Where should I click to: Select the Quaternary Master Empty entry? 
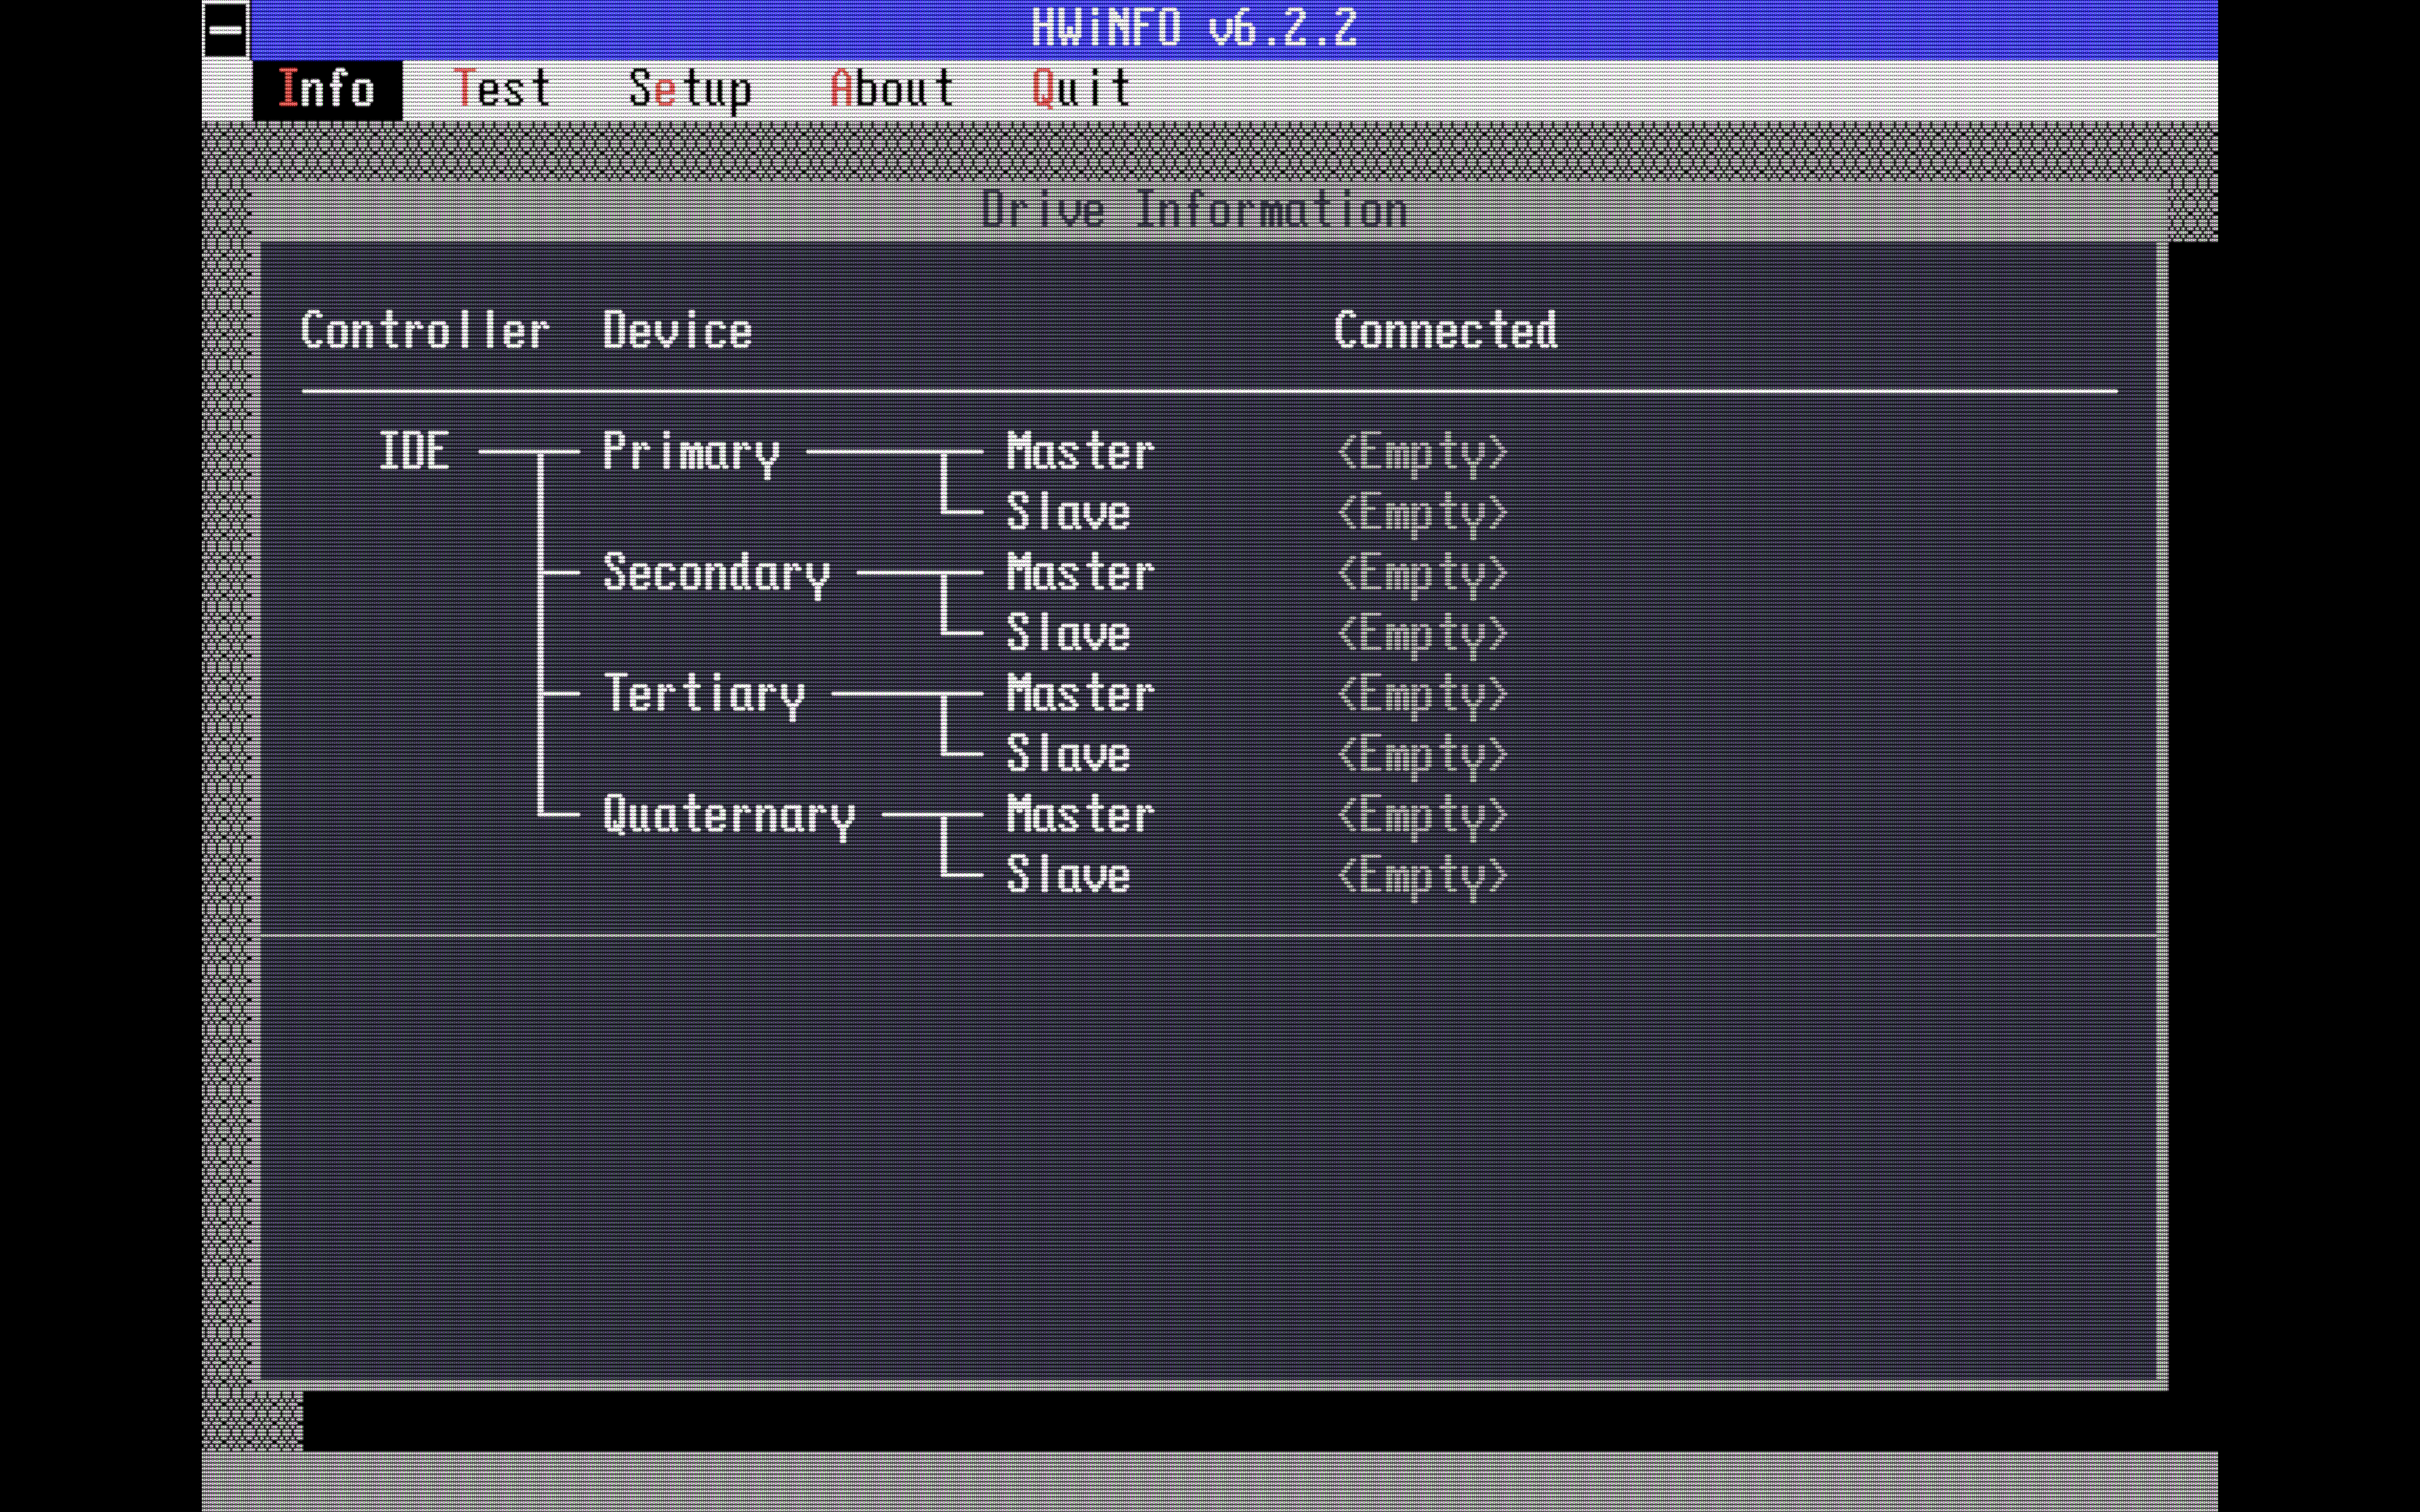[1424, 815]
